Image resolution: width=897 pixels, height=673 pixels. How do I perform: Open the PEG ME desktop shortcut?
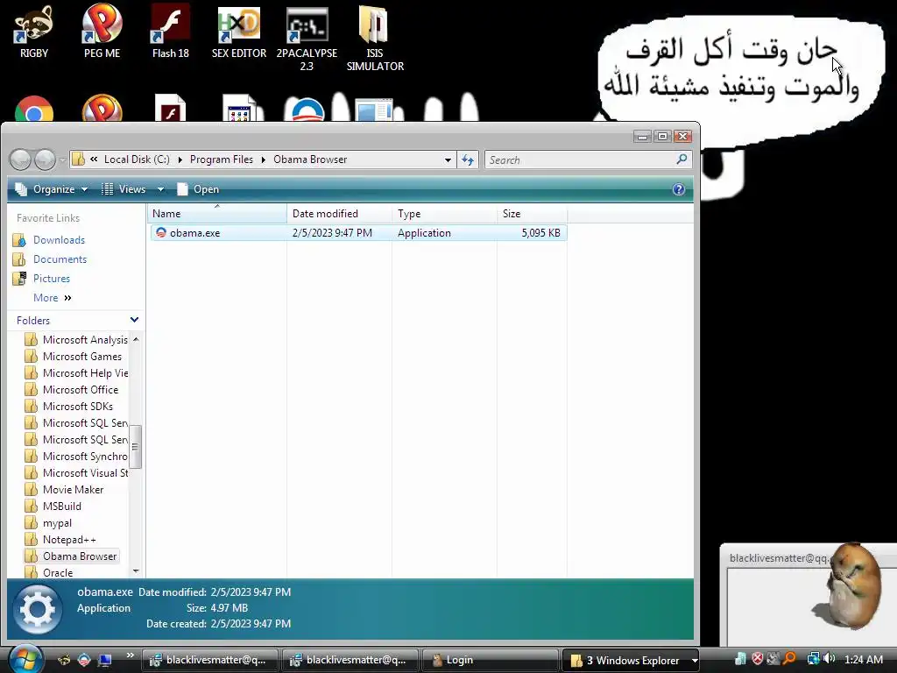click(x=102, y=32)
